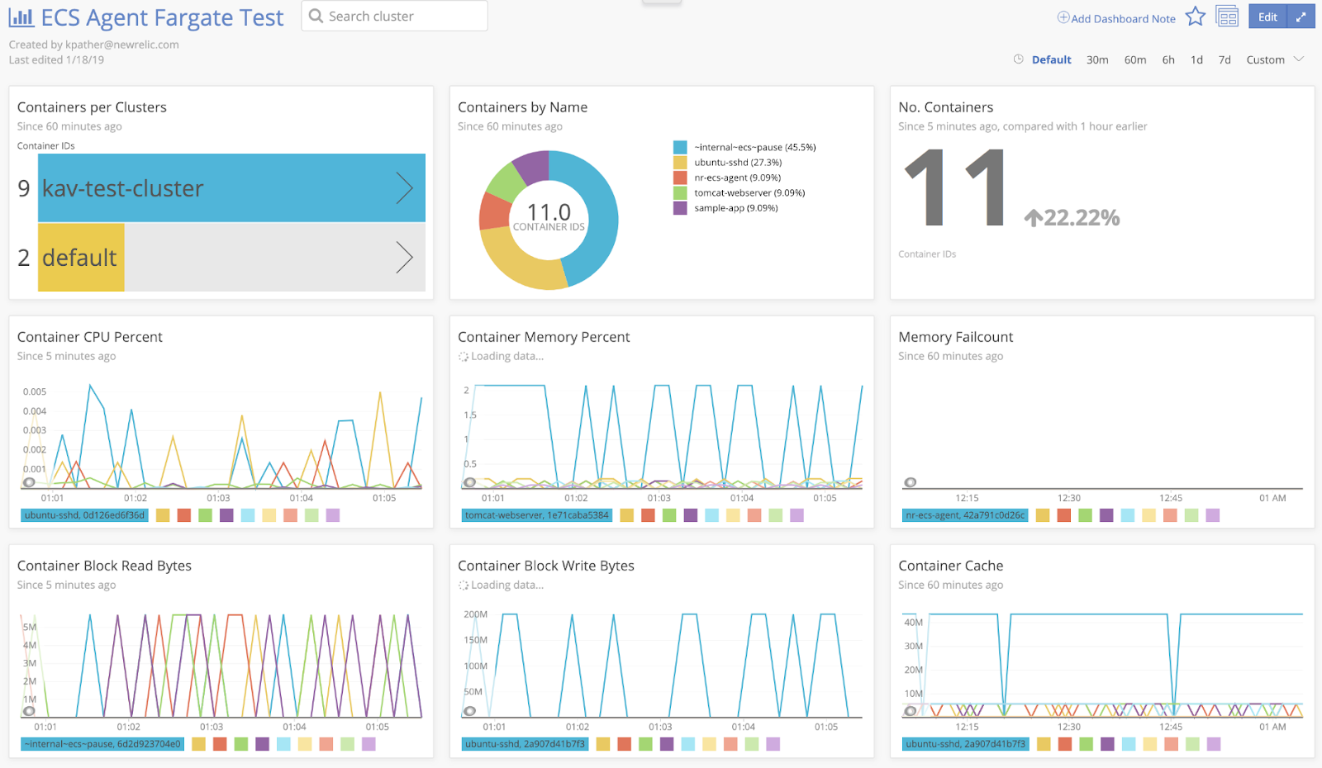The width and height of the screenshot is (1322, 768).
Task: Click the Container Cache widget title
Action: pos(951,566)
